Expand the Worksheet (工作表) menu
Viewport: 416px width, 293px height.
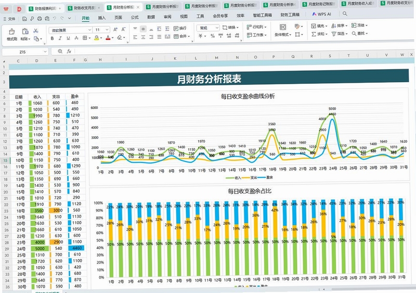tap(256, 35)
